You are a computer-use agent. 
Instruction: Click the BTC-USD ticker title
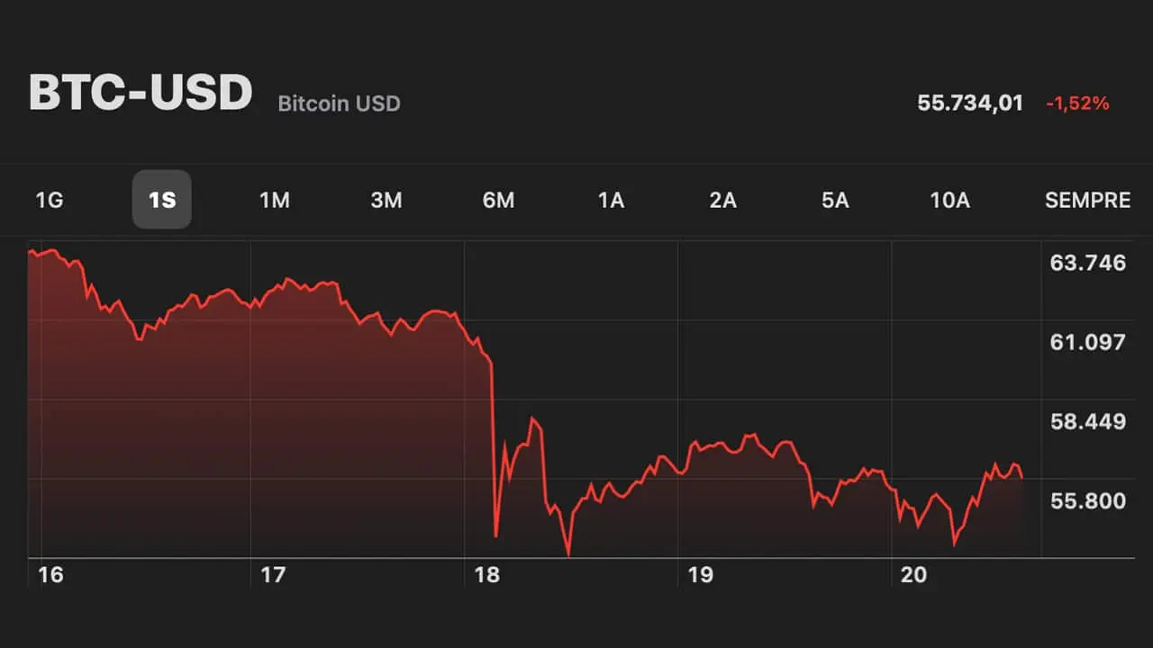(141, 93)
